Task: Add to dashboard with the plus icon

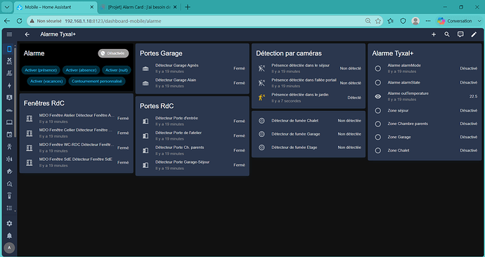Action: point(434,34)
